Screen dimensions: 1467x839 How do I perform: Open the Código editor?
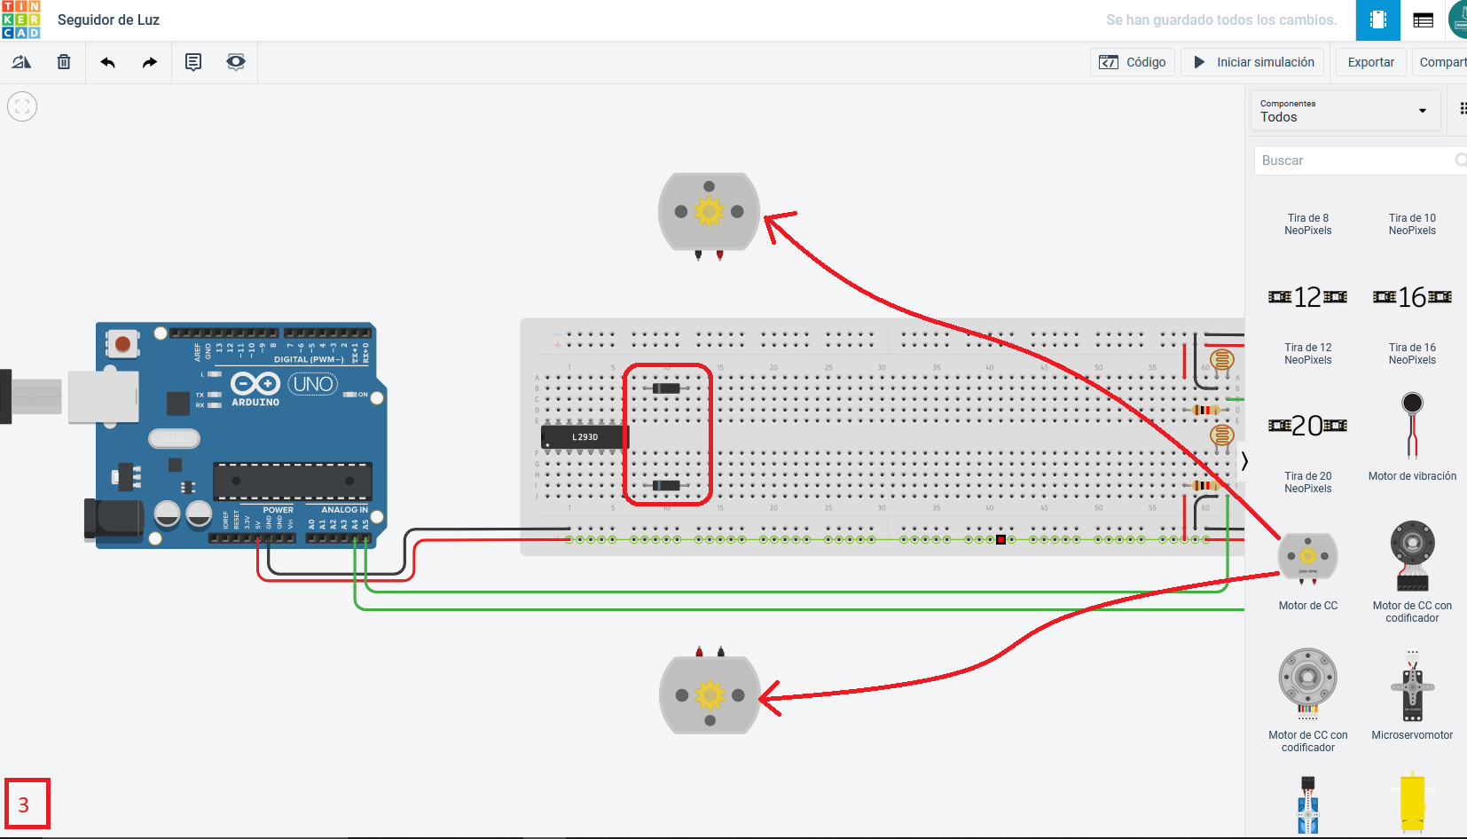coord(1133,62)
